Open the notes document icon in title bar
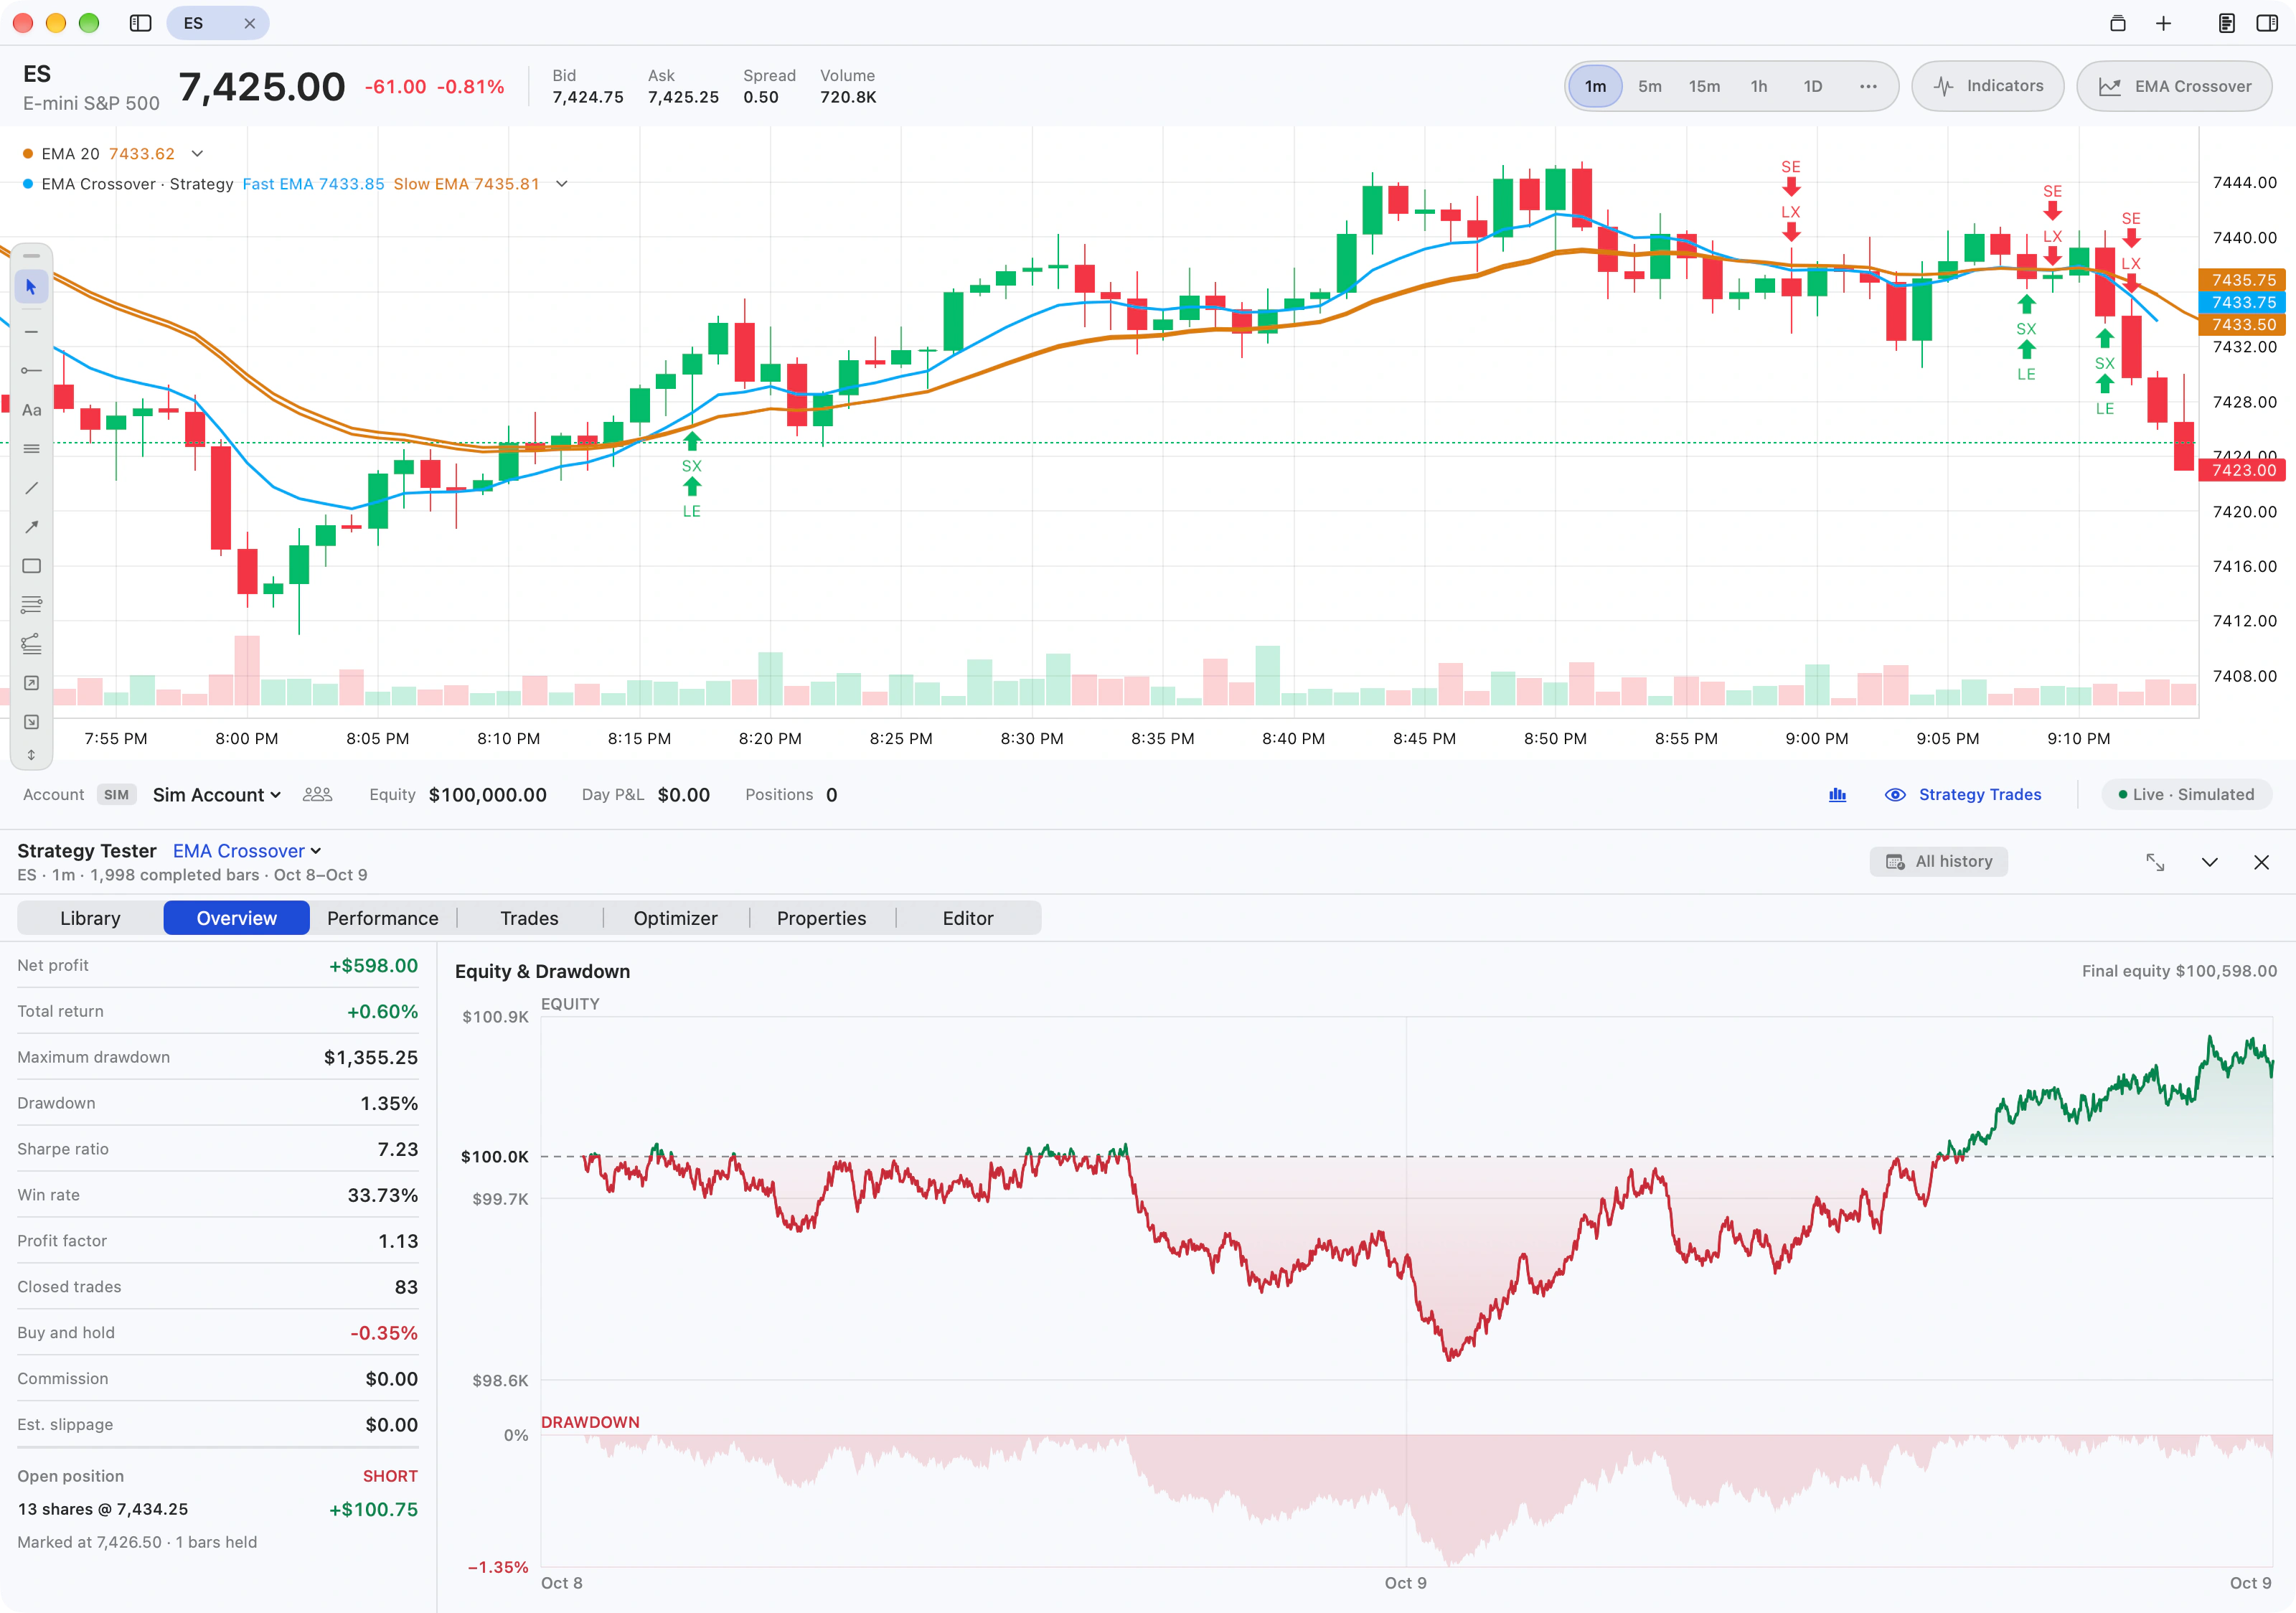This screenshot has width=2296, height=1613. [x=2226, y=23]
